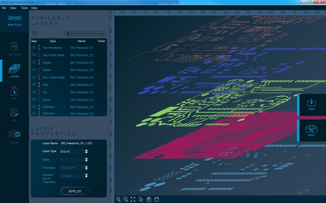Click the Via layer color pin
The height and width of the screenshot is (203, 326).
pos(39,92)
